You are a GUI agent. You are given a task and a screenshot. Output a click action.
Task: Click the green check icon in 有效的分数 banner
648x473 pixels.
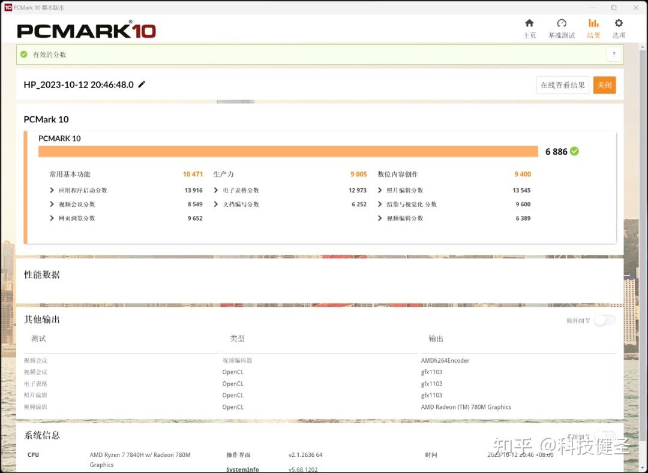(x=24, y=55)
